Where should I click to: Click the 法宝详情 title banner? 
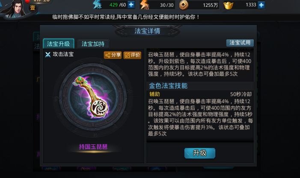coord(147,31)
